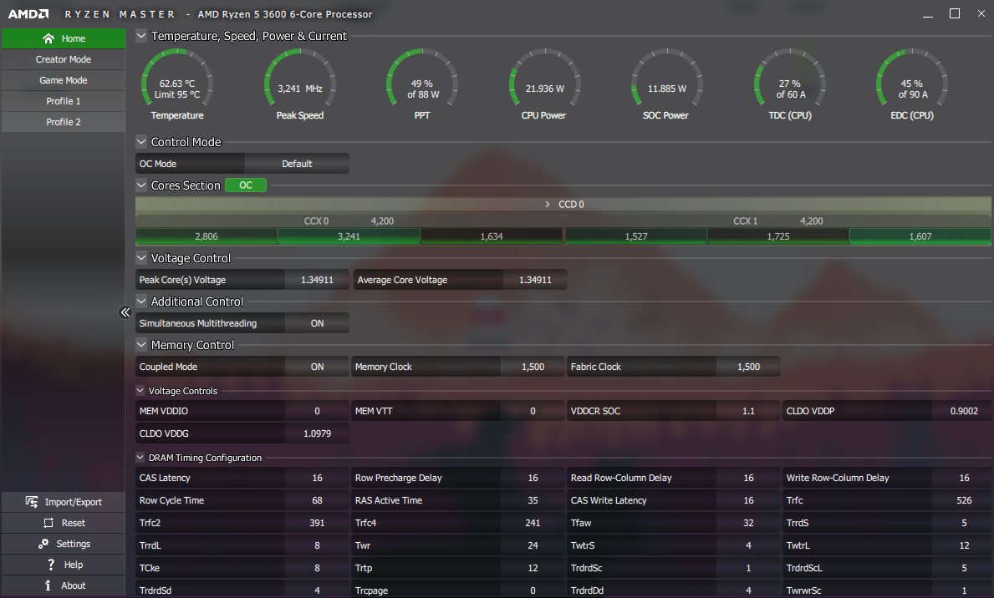This screenshot has width=994, height=598.
Task: Select core with speed 2,806
Action: pyautogui.click(x=206, y=236)
